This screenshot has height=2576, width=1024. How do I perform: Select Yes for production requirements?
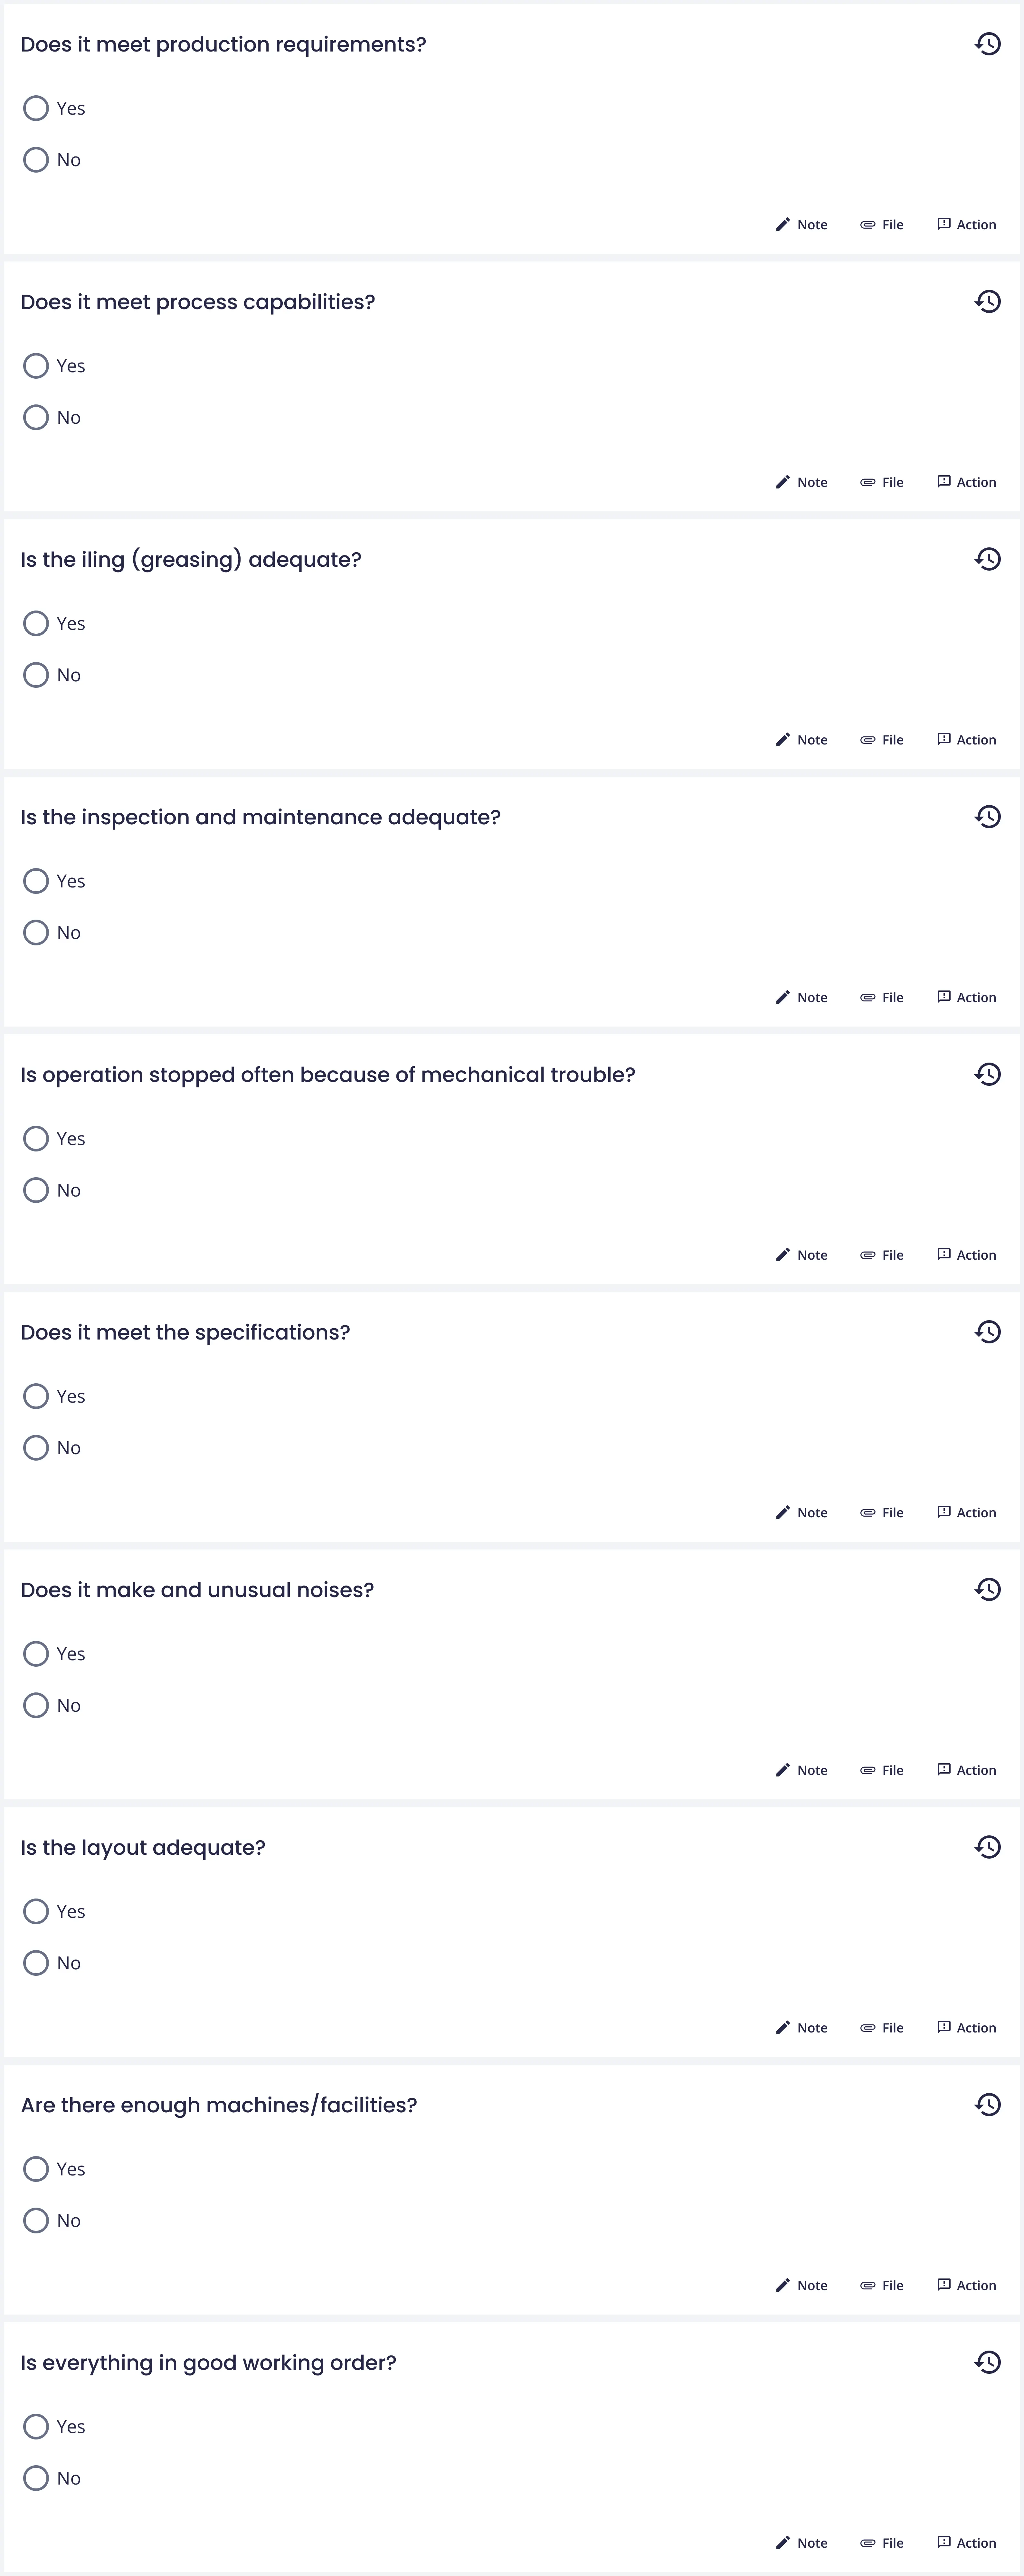pos(36,108)
